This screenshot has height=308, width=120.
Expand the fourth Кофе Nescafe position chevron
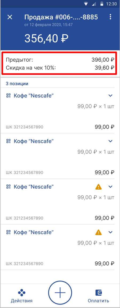click(110, 232)
